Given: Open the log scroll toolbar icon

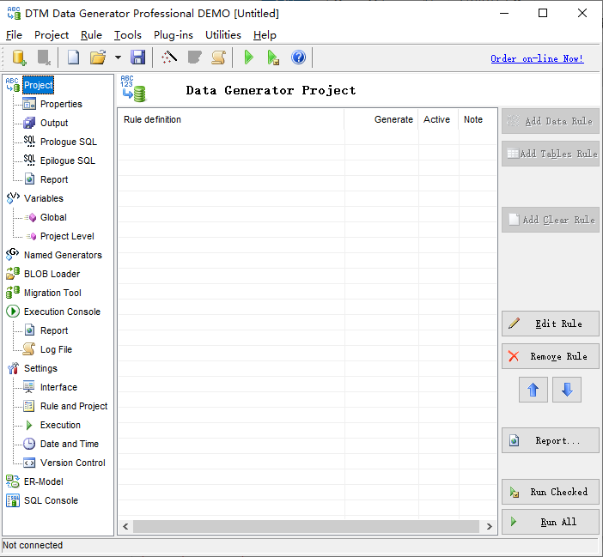Looking at the screenshot, I should (219, 58).
